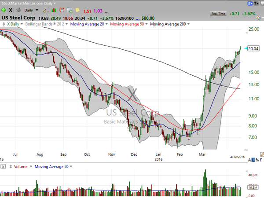Click the 500.00 value in header
264x198 pixels.
[x=148, y=18]
